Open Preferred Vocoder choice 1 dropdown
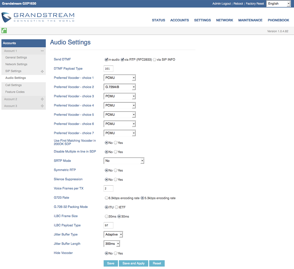 [x=120, y=78]
